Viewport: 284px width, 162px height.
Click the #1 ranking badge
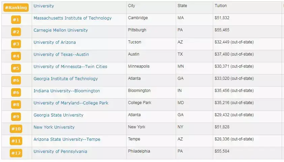tap(16, 20)
